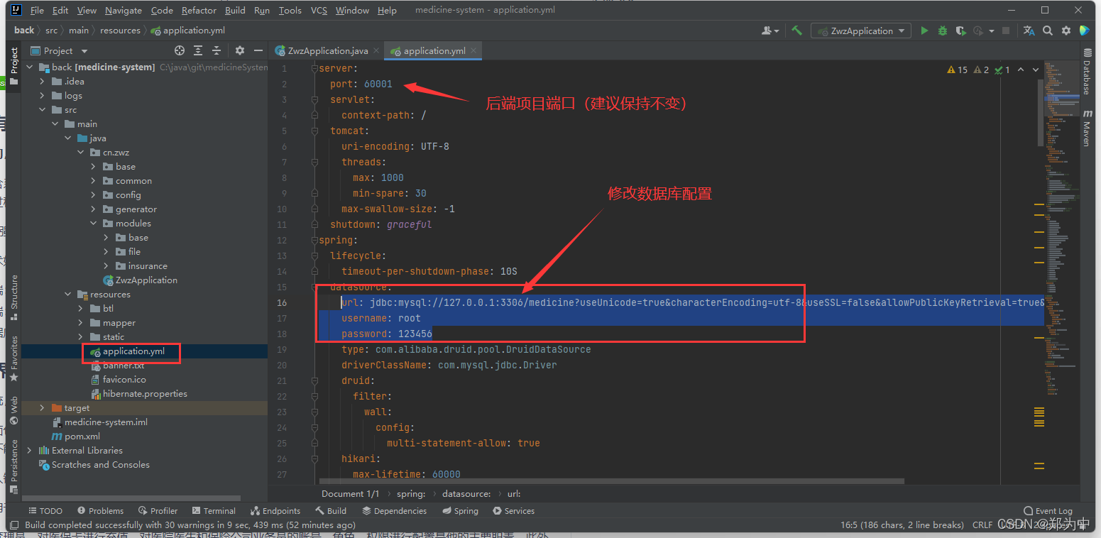Screen dimensions: 1101x538
Task: Open the Navigate menu
Action: point(124,10)
